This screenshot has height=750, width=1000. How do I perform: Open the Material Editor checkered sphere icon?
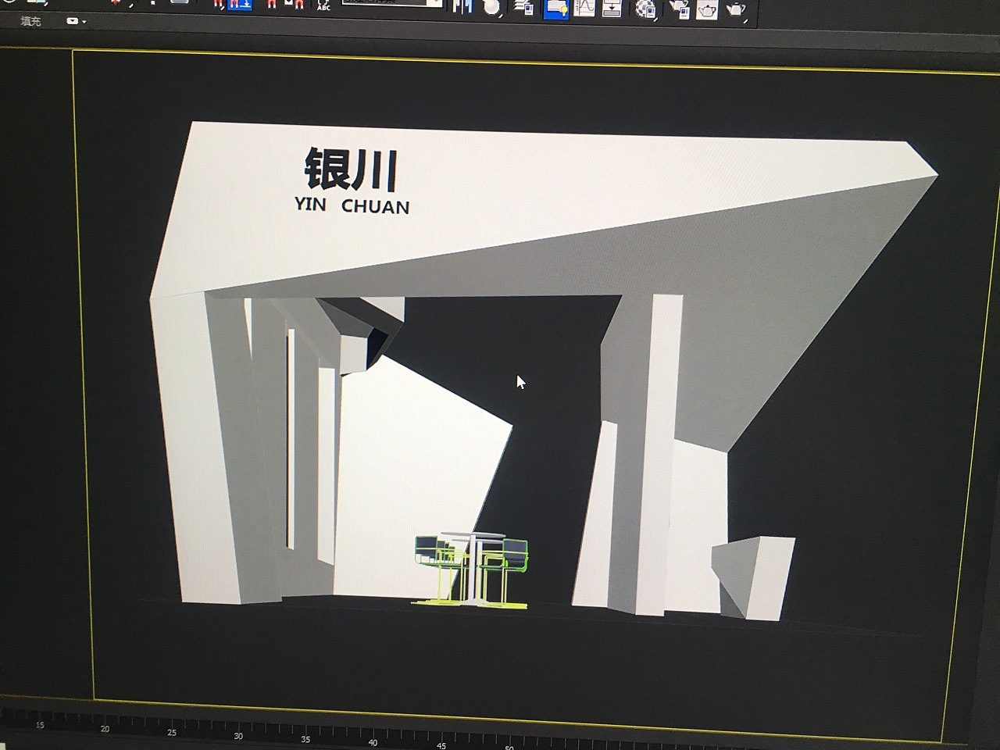(x=646, y=9)
